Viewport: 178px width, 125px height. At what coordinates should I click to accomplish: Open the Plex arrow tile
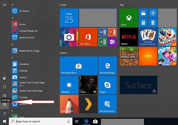(x=88, y=104)
